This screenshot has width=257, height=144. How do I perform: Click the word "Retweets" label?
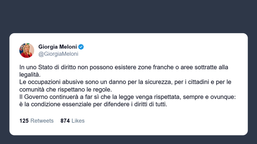click(x=42, y=121)
